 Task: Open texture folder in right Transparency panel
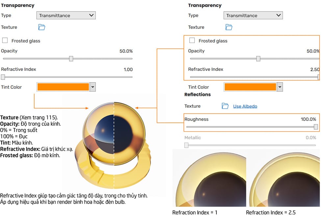229,27
